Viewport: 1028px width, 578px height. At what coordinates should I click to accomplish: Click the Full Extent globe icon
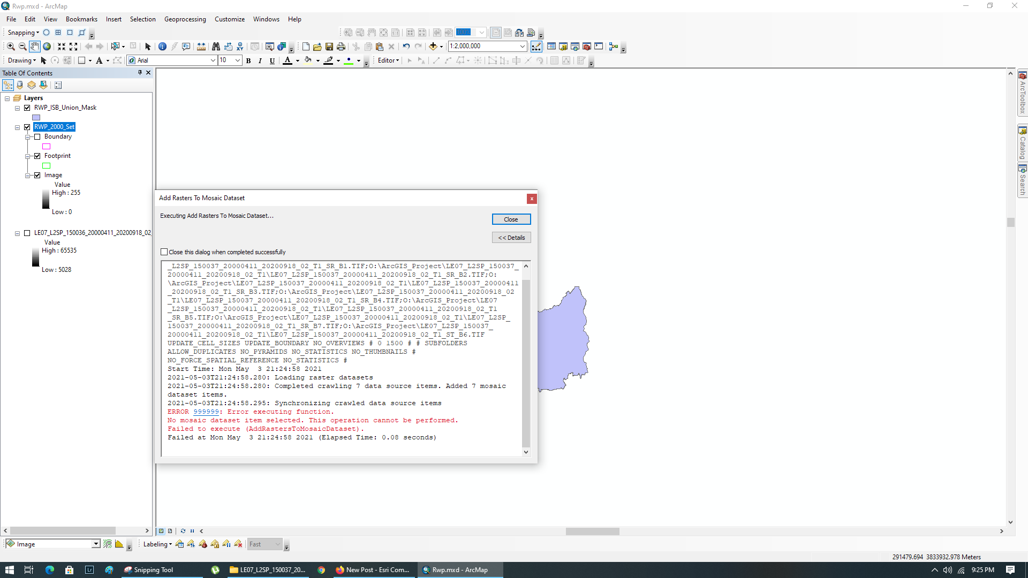click(x=47, y=47)
